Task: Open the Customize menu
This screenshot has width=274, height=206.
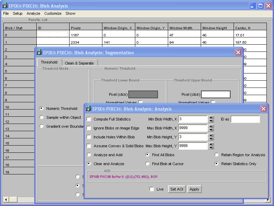Action: [x=53, y=13]
